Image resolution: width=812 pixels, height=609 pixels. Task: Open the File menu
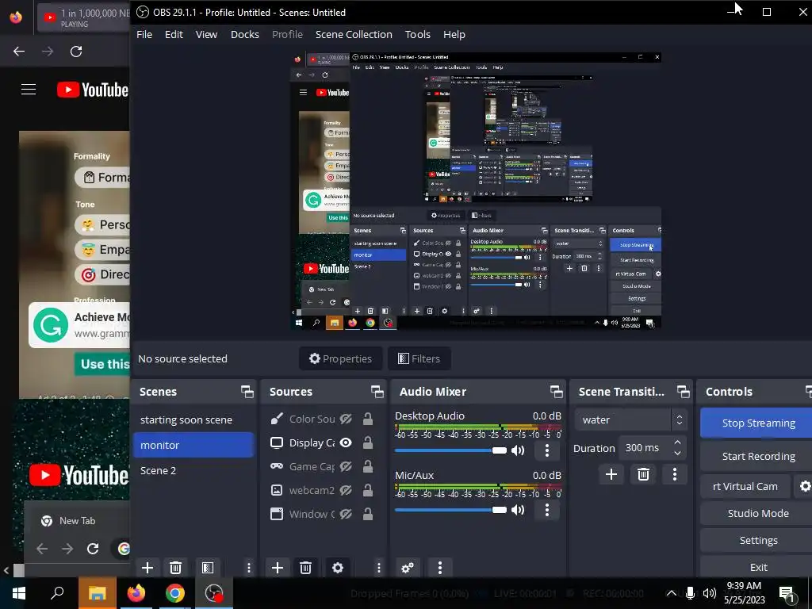[x=144, y=34]
